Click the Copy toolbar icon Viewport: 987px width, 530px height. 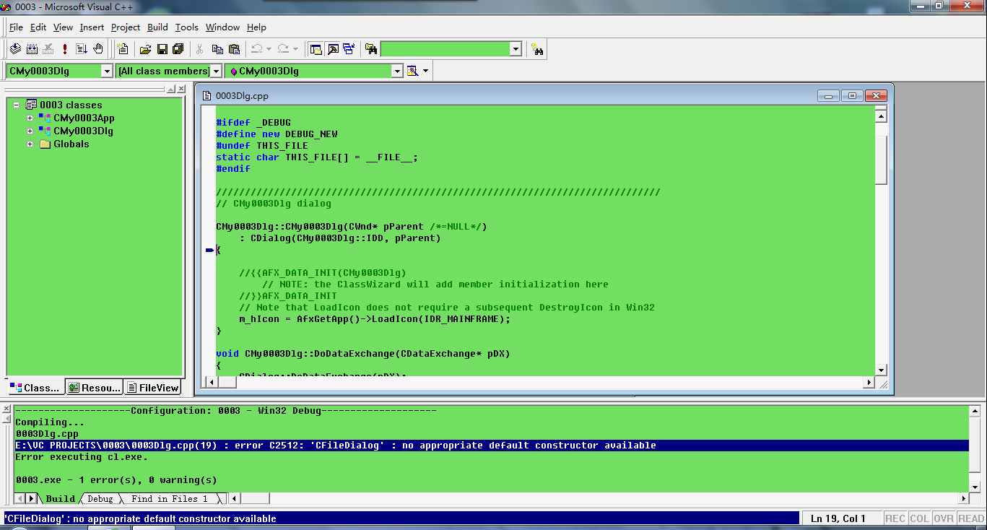pyautogui.click(x=217, y=49)
